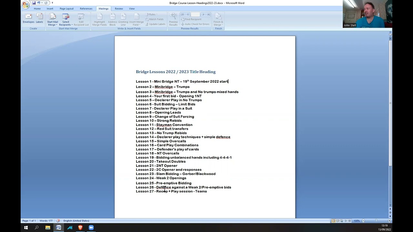The image size is (413, 232).
Task: Go to the first record
Action: click(x=182, y=15)
